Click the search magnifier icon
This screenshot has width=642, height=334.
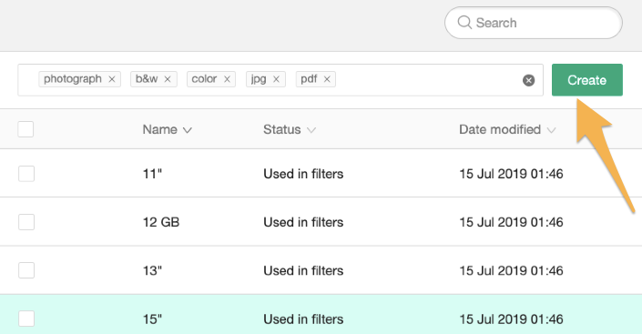click(x=464, y=23)
